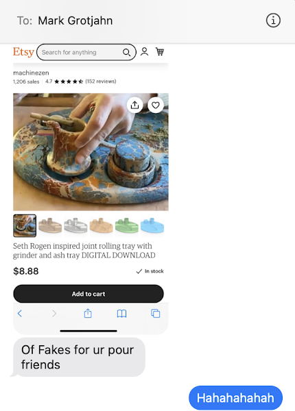This screenshot has height=411, width=295.
Task: Open the 152 reviews link
Action: pos(101,82)
